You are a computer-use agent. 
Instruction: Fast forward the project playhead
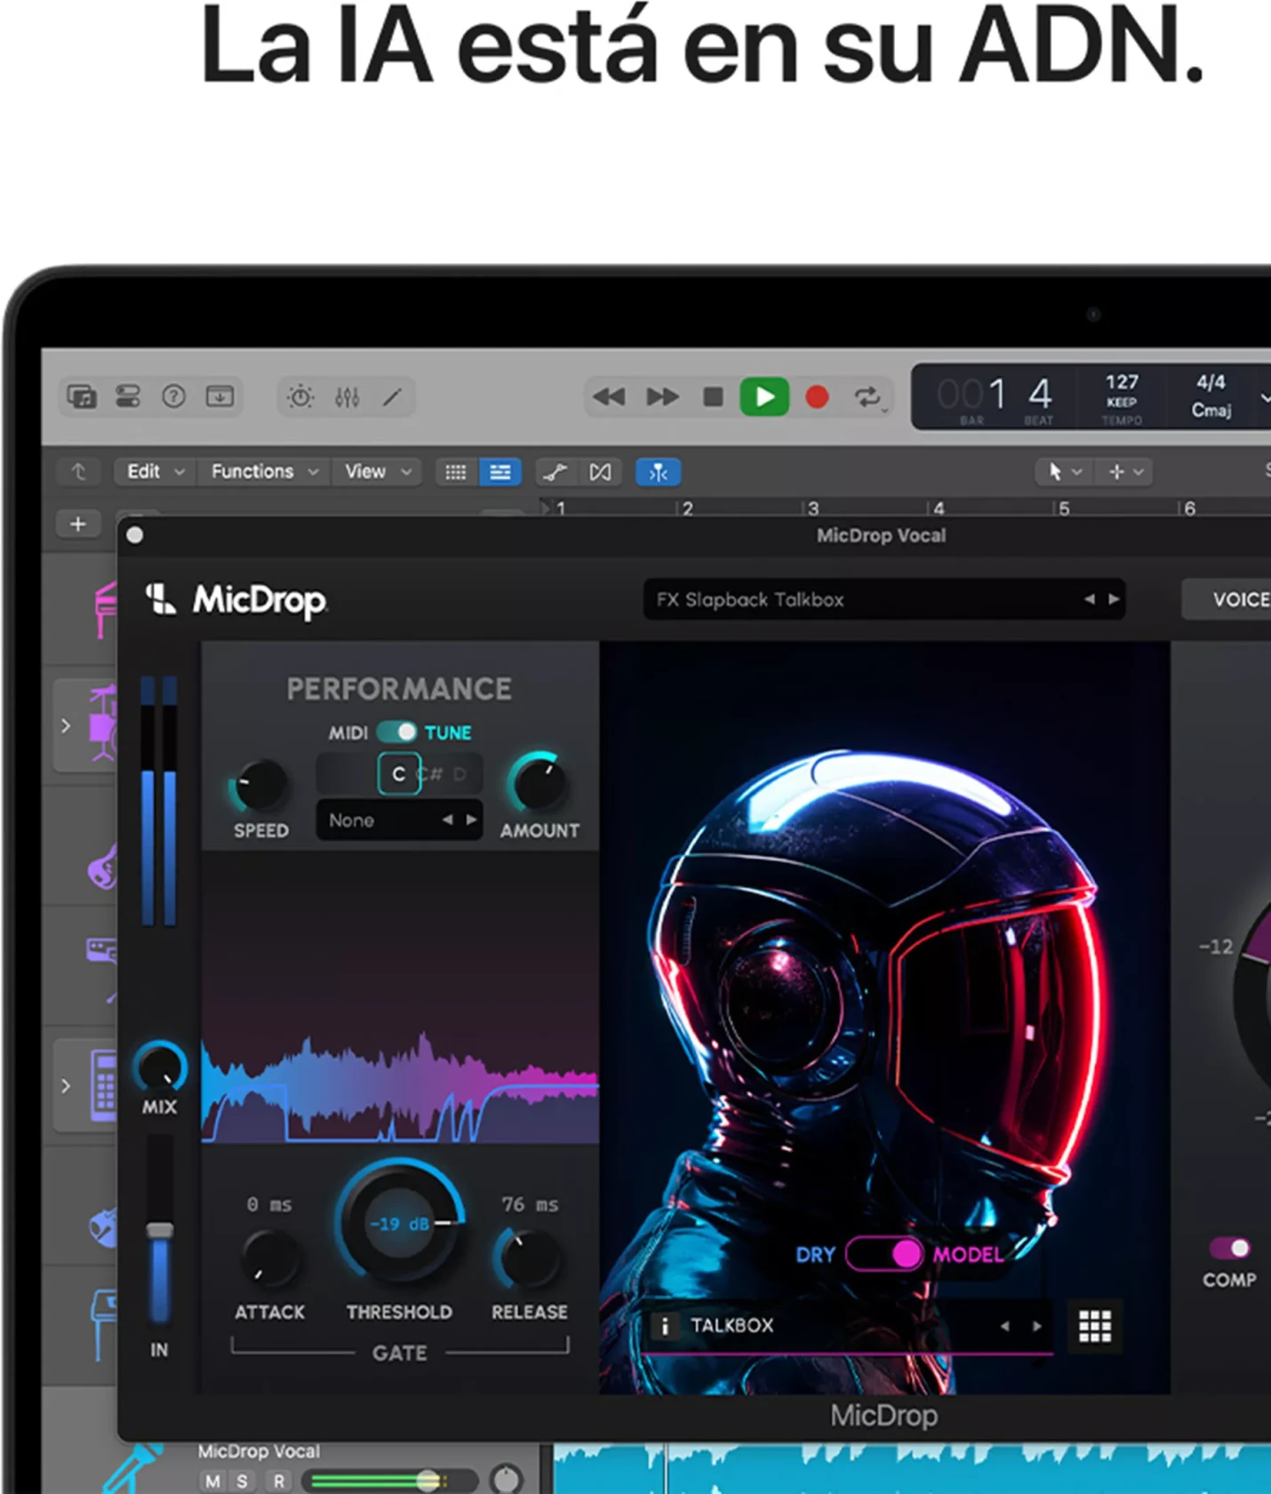[x=662, y=396]
